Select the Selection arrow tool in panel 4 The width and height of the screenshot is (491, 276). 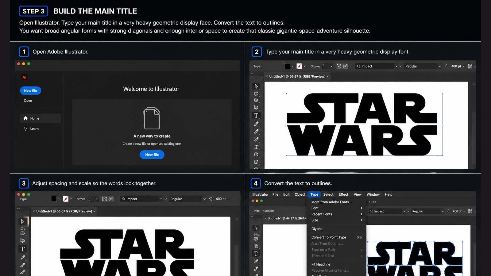(256, 228)
